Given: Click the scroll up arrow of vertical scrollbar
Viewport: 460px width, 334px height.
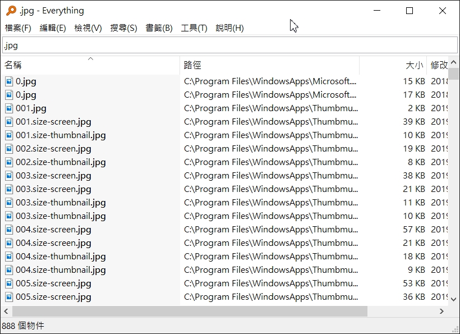Looking at the screenshot, I should point(453,62).
